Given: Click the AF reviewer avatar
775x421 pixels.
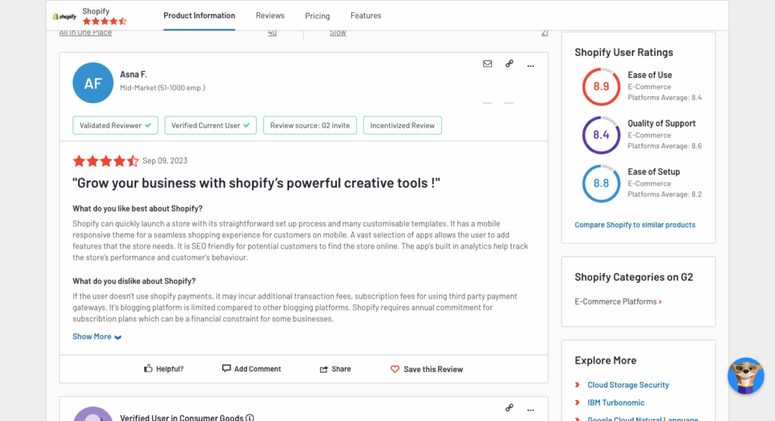Looking at the screenshot, I should (x=93, y=83).
